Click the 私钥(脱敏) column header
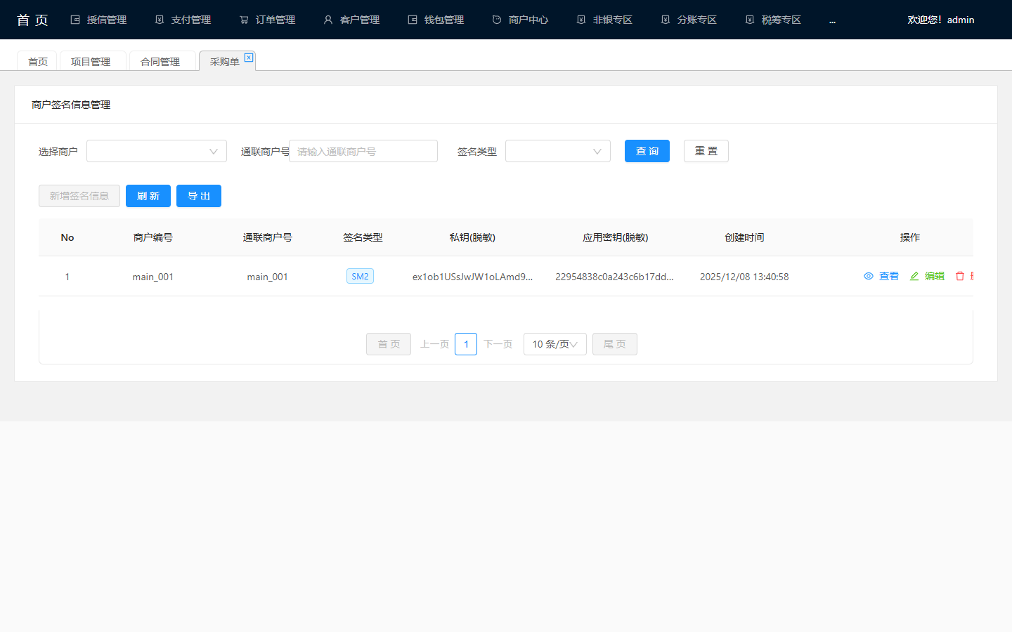Image resolution: width=1012 pixels, height=632 pixels. [472, 237]
